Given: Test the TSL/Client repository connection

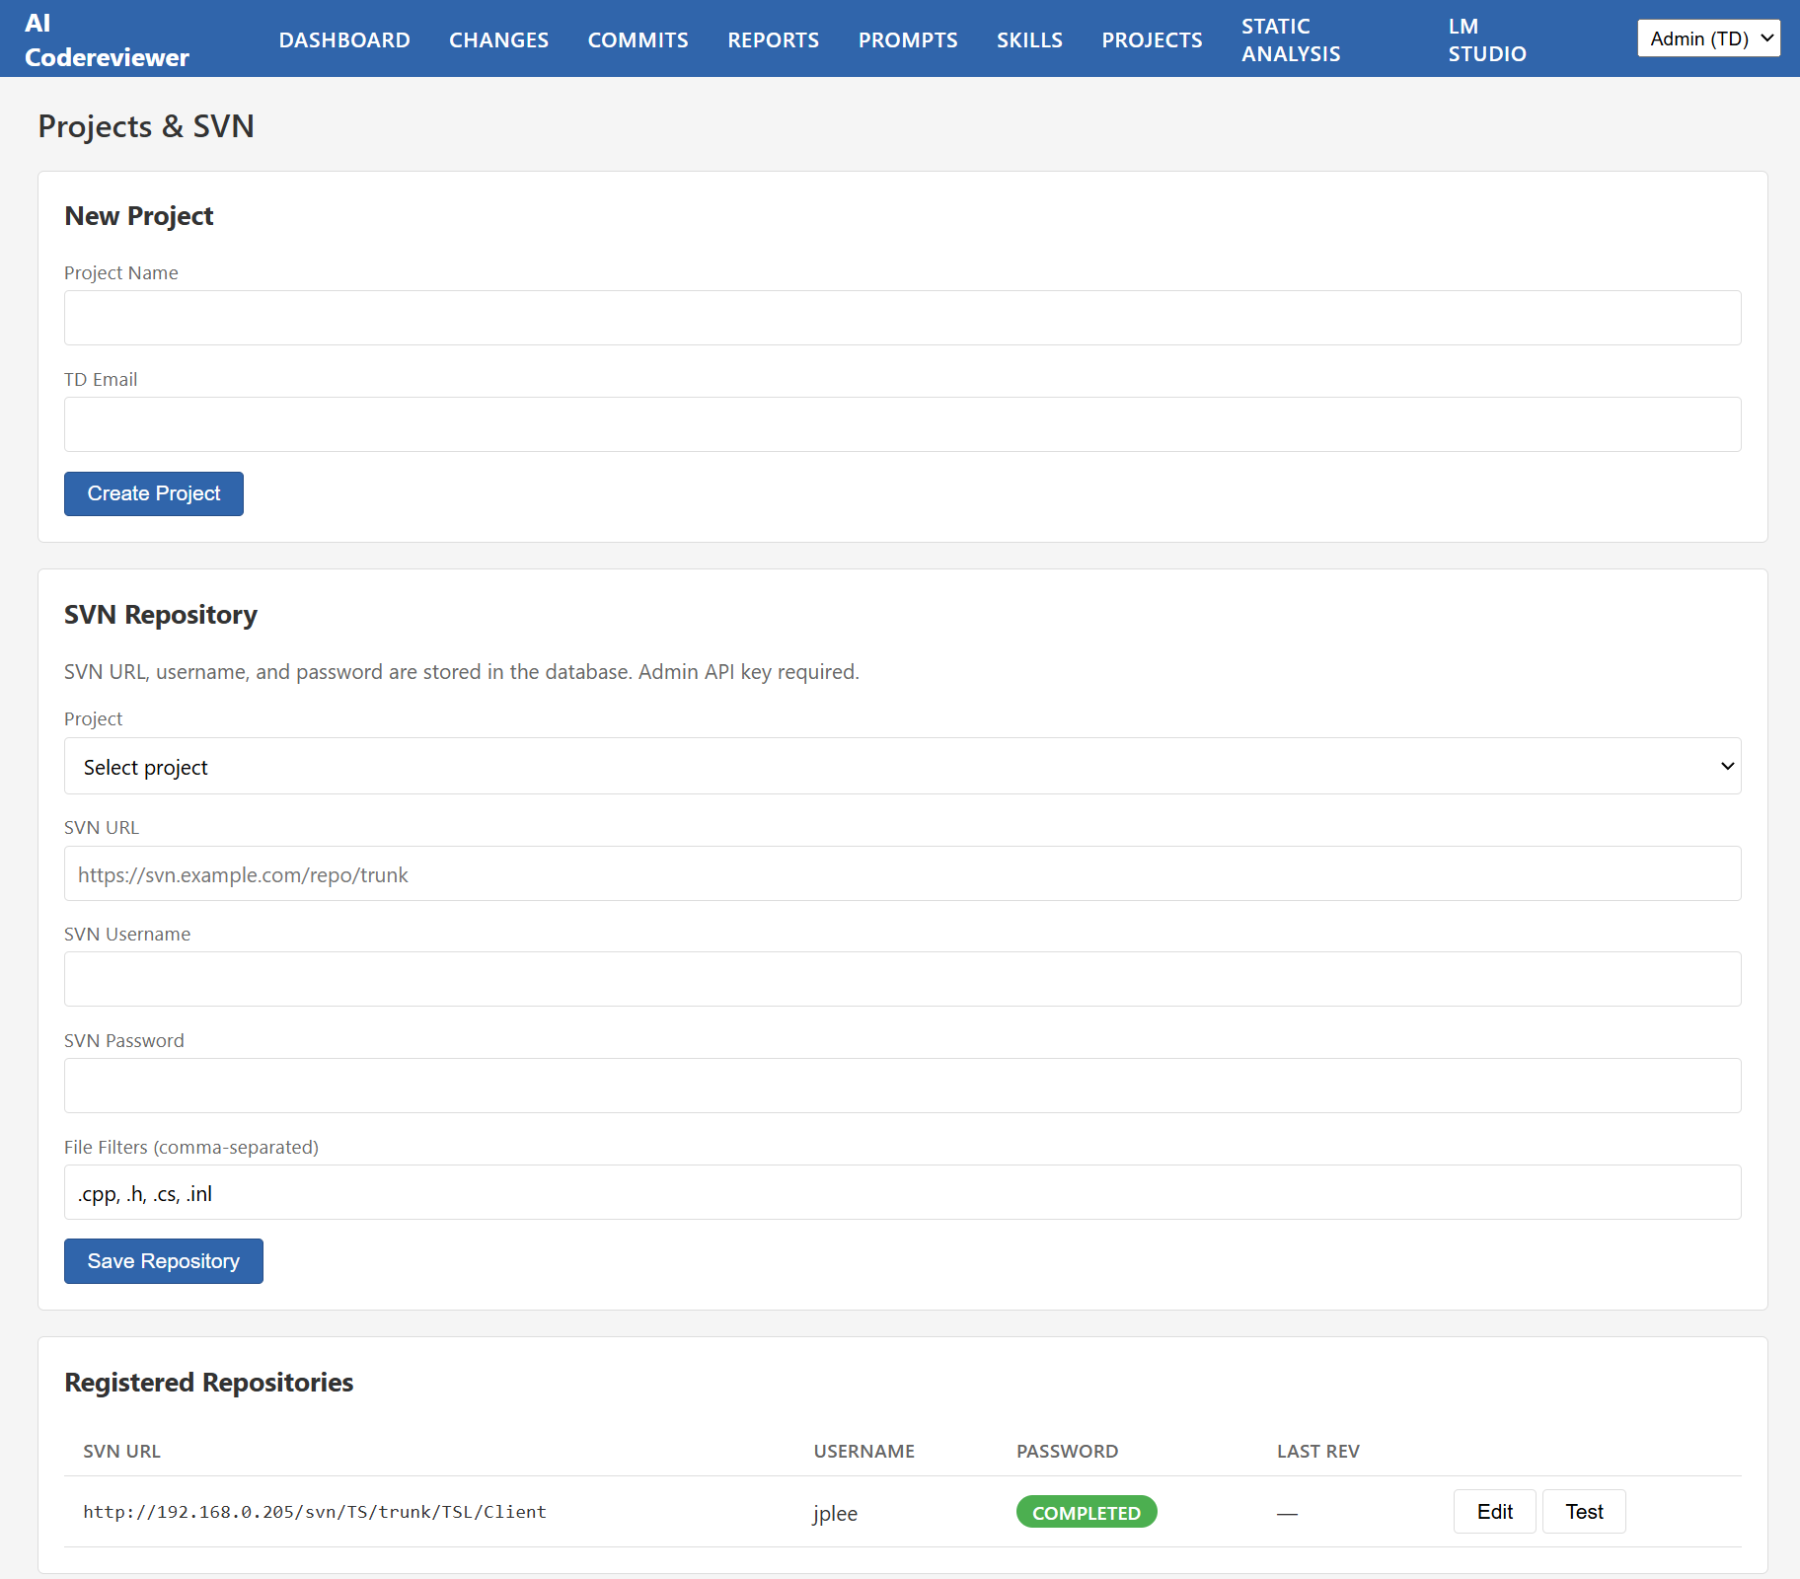Looking at the screenshot, I should (x=1584, y=1512).
